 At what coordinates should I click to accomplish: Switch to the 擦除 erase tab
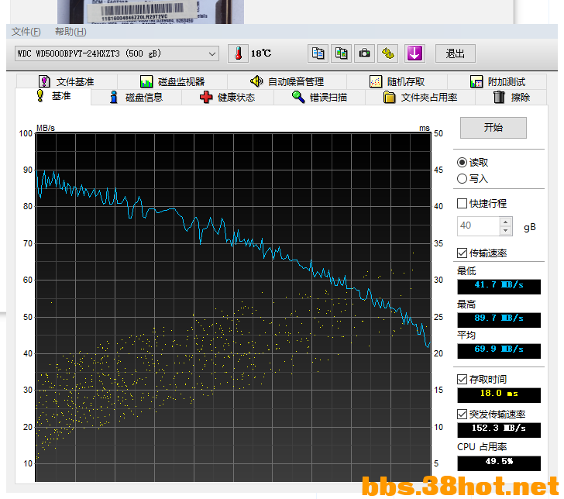click(511, 97)
